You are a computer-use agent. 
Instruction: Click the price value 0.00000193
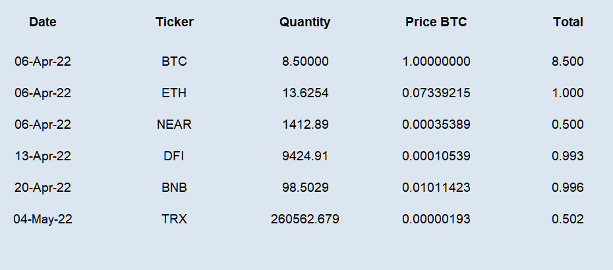436,219
